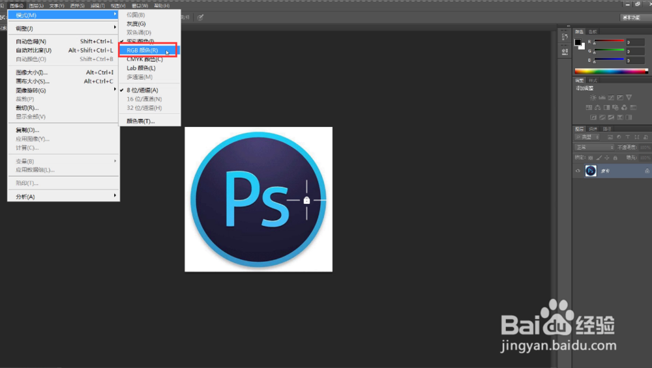The width and height of the screenshot is (652, 368).
Task: Add a Channel Mixer adjustment icon
Action: point(624,107)
